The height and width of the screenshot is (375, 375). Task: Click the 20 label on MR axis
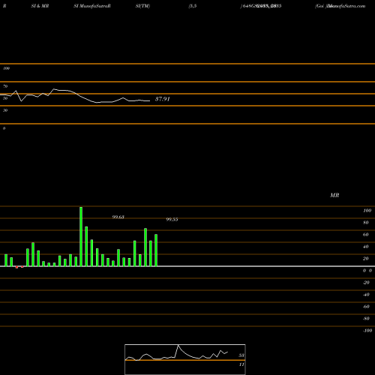[x=366, y=259]
